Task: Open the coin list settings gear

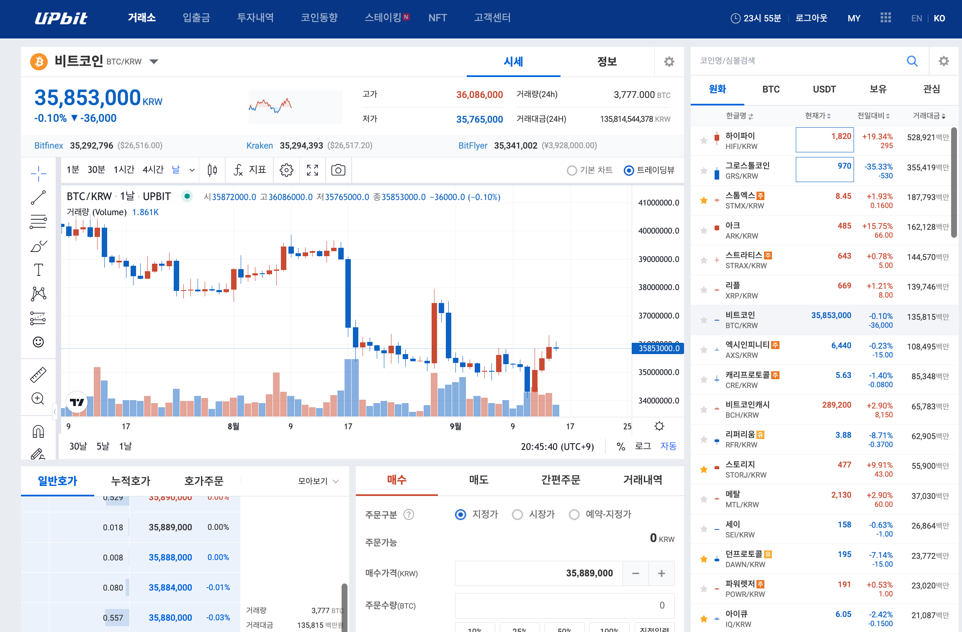Action: point(944,61)
